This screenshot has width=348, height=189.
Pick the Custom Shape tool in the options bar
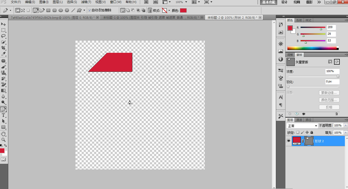coord(80,11)
